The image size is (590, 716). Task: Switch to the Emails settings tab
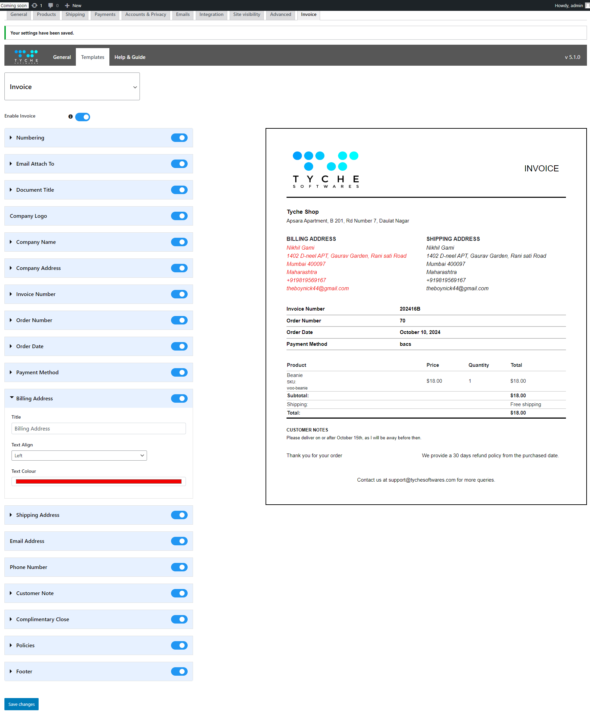(x=183, y=14)
